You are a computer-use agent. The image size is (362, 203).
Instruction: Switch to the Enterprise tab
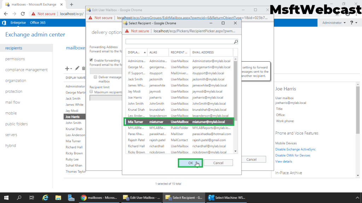(18, 23)
